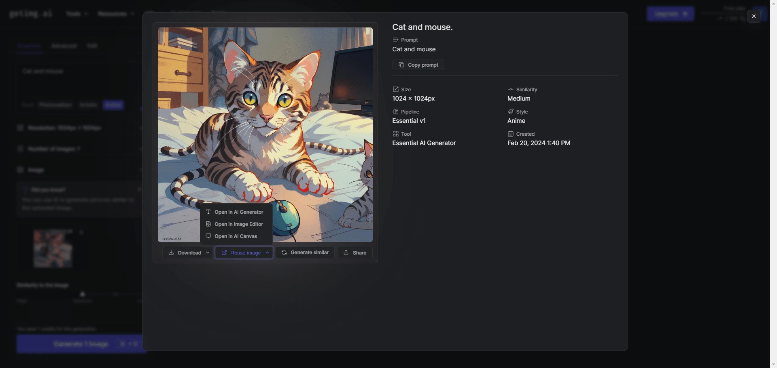The height and width of the screenshot is (368, 777).
Task: Close the image details dialog
Action: pos(754,16)
